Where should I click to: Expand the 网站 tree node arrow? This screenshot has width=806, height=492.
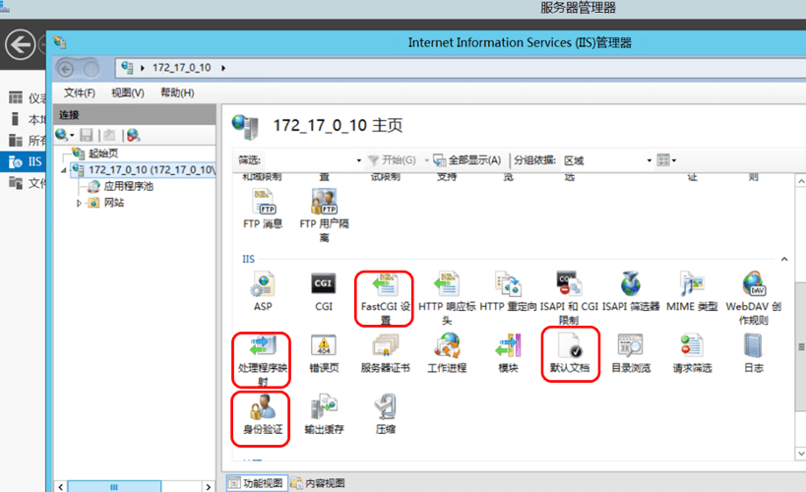[x=79, y=203]
